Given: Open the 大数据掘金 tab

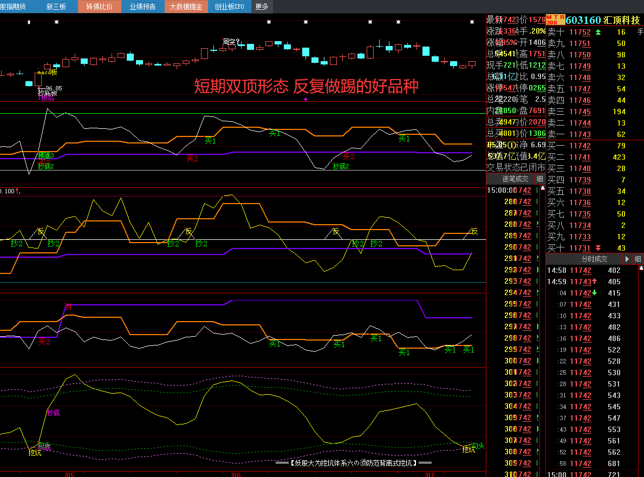Looking at the screenshot, I should pos(186,6).
